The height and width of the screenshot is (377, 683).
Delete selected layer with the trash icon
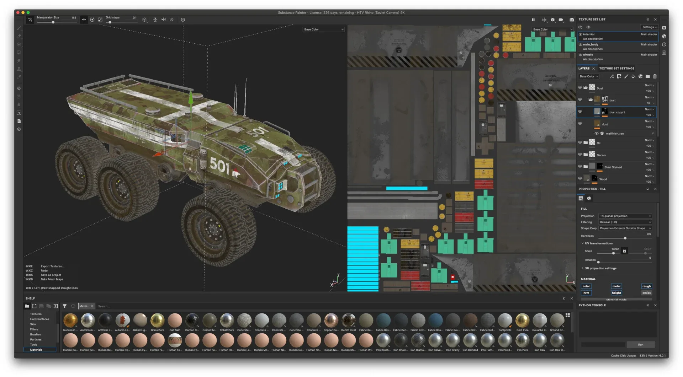(x=655, y=76)
